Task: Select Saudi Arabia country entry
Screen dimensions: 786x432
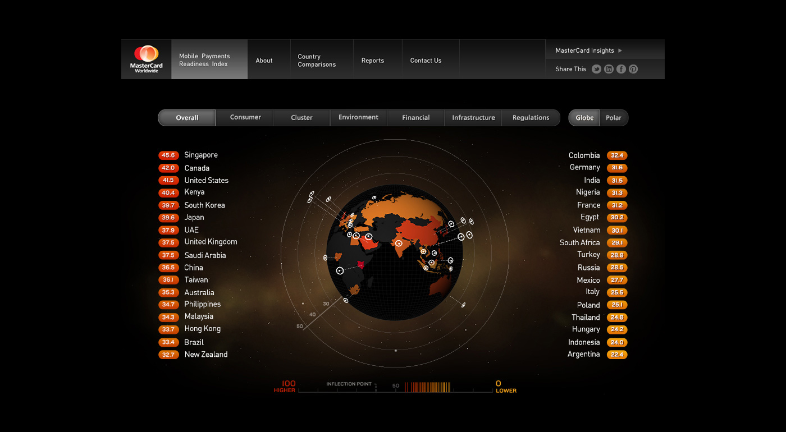Action: pos(205,255)
